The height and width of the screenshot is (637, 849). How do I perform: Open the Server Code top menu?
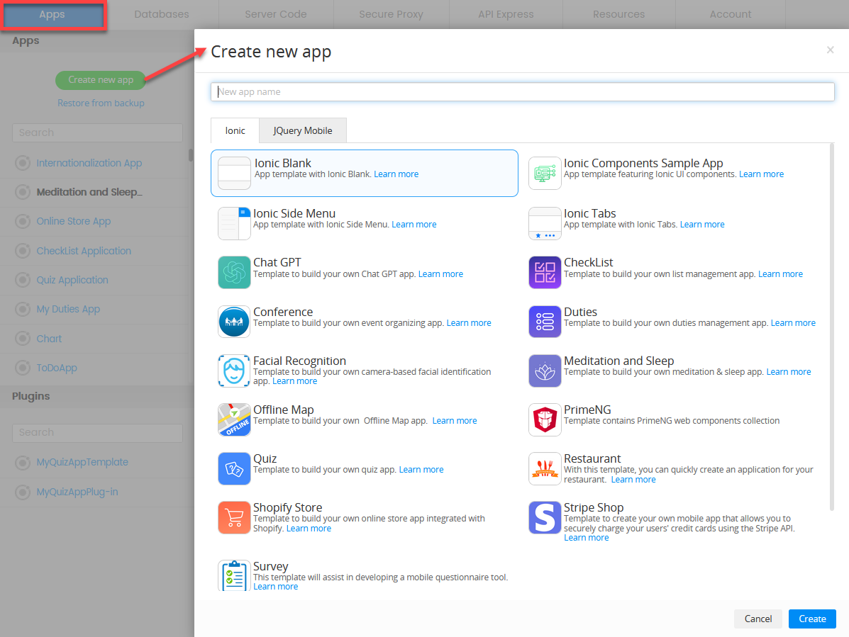click(276, 15)
